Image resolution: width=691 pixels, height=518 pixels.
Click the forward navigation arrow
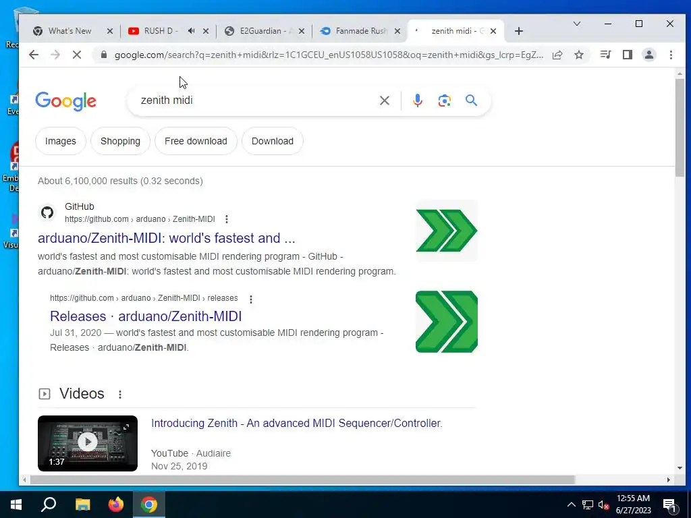tap(55, 55)
